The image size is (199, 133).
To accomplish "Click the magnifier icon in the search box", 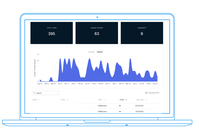I will pos(35,93).
